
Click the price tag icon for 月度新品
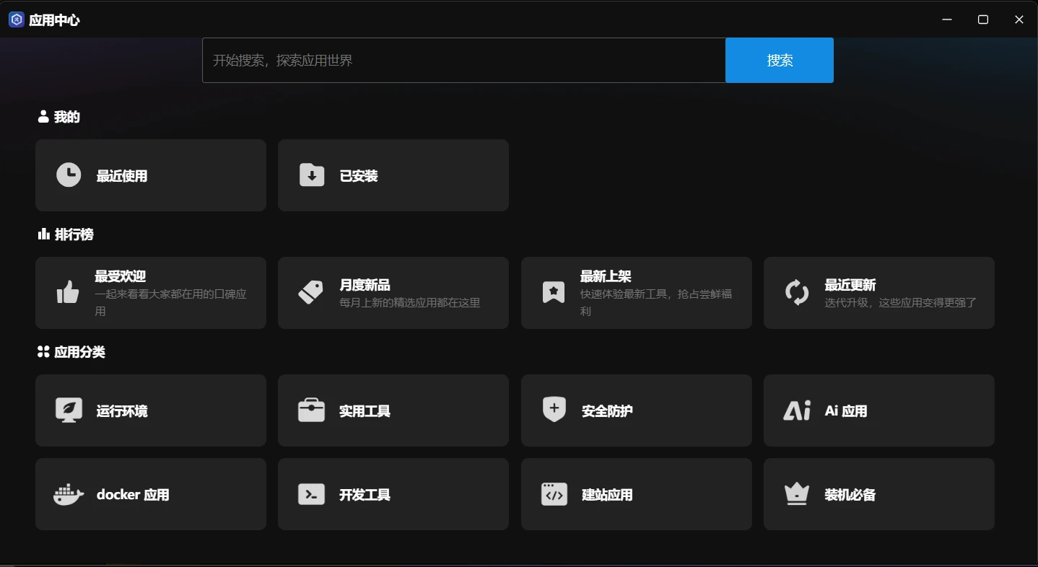310,293
